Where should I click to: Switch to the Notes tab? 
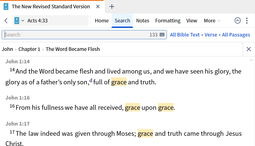pos(143,21)
